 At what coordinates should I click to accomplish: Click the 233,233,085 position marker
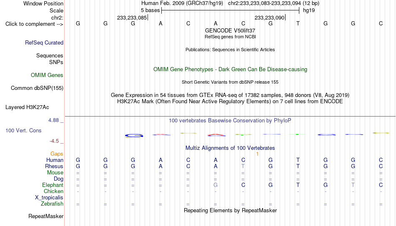coord(132,17)
